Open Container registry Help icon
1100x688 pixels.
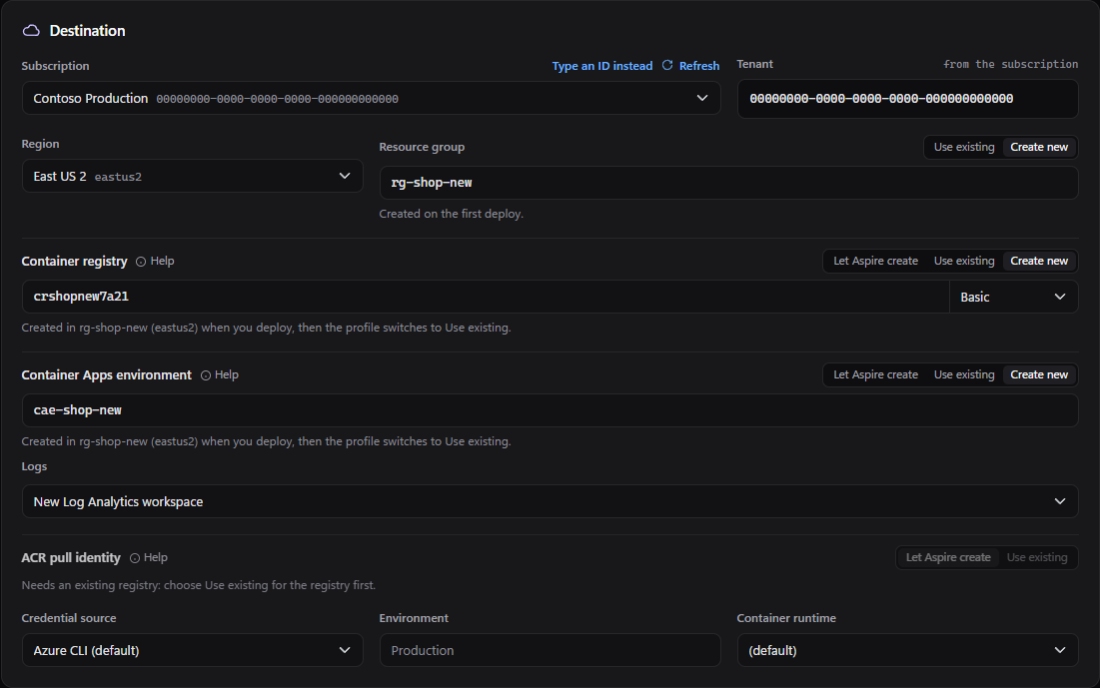[x=141, y=261]
